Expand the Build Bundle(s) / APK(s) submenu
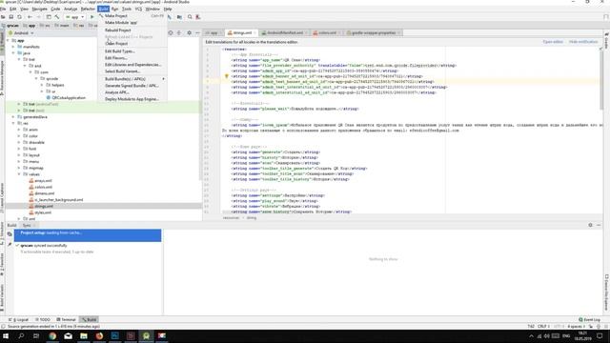The width and height of the screenshot is (610, 343). coord(132,79)
